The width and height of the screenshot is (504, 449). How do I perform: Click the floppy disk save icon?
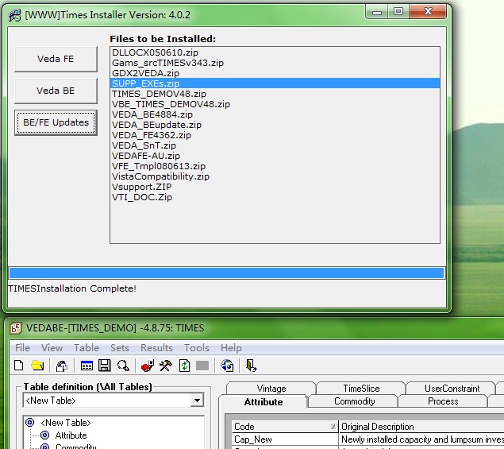pos(105,366)
